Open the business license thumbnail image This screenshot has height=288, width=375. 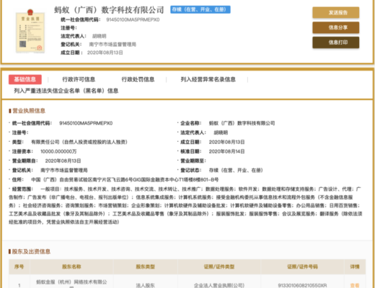30,31
